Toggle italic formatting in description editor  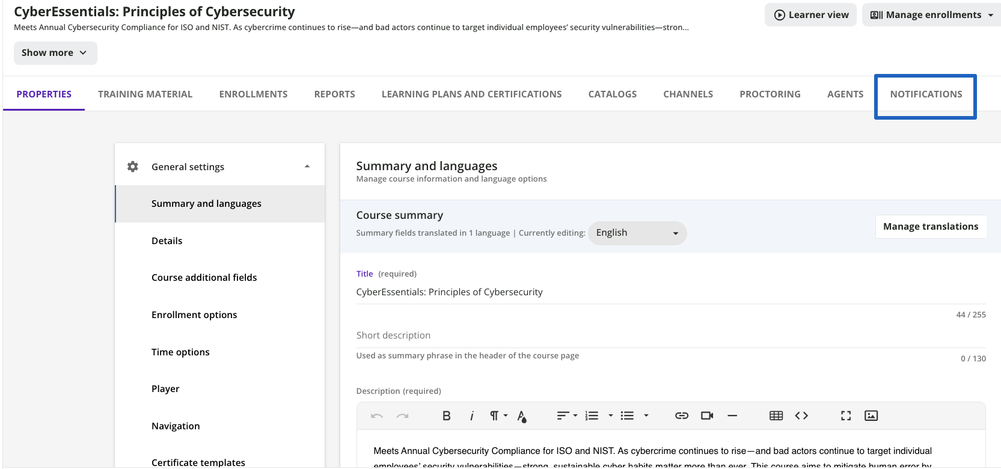(x=472, y=415)
